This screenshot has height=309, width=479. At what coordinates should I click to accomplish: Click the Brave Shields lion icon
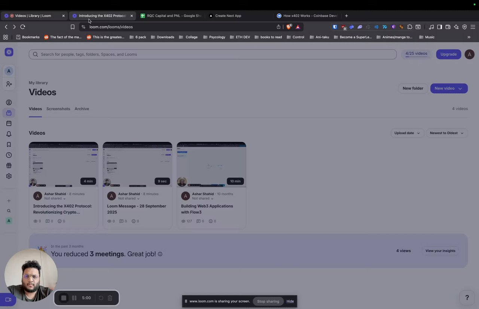pyautogui.click(x=289, y=27)
